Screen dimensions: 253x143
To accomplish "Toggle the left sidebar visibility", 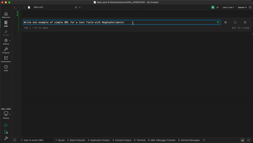I will (15, 140).
